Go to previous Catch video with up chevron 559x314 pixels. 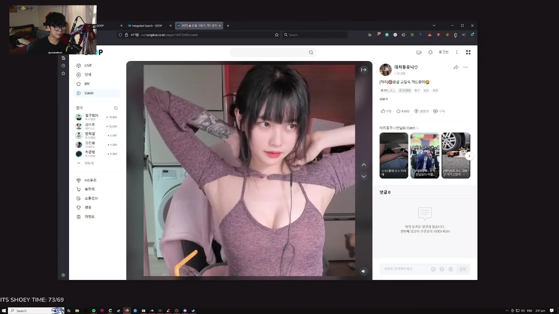pos(364,165)
